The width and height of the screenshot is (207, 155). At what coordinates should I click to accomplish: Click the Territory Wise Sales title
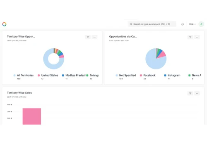point(19,93)
